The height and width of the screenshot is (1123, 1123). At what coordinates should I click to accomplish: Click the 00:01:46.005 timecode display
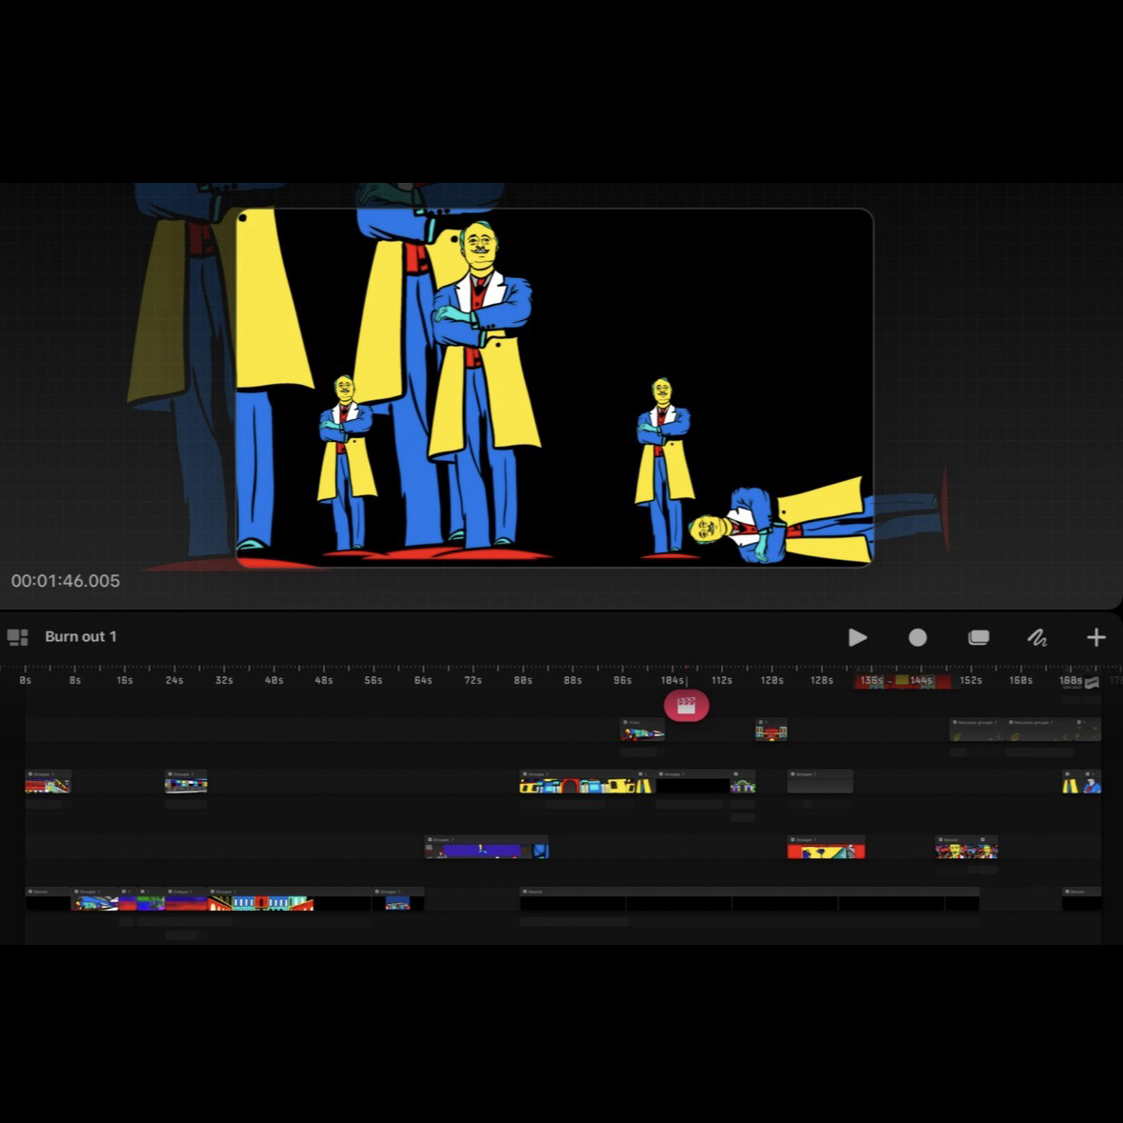point(66,581)
